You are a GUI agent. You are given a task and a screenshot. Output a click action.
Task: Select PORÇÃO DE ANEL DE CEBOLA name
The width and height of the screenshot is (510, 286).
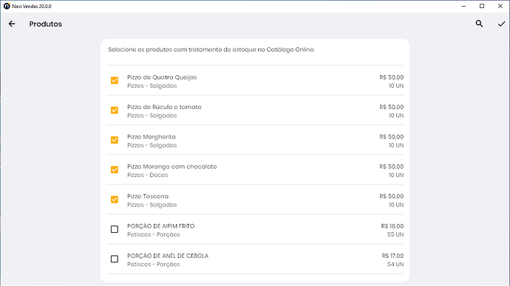point(168,256)
